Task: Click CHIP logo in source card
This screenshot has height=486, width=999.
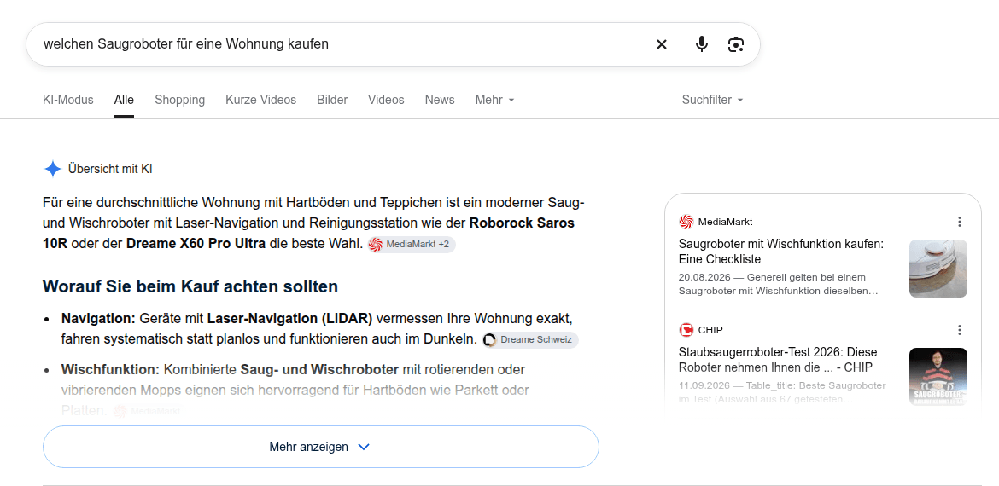Action: pyautogui.click(x=686, y=329)
